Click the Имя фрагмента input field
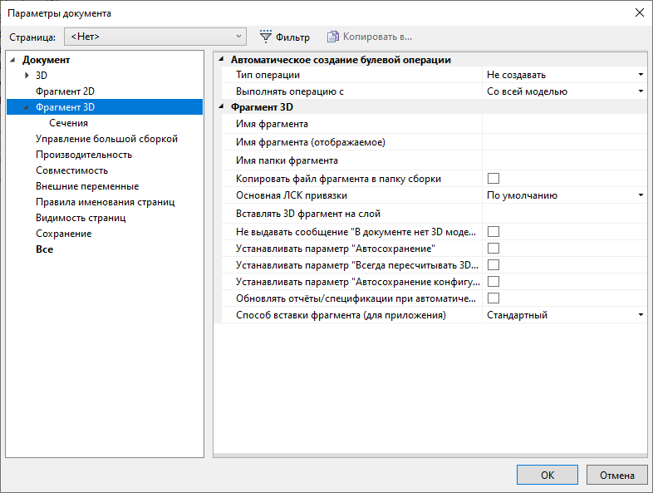The height and width of the screenshot is (493, 653). (563, 125)
